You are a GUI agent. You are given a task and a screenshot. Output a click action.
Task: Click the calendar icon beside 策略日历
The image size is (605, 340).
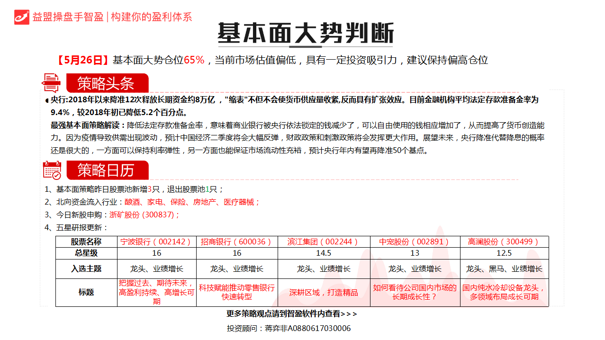click(52, 170)
